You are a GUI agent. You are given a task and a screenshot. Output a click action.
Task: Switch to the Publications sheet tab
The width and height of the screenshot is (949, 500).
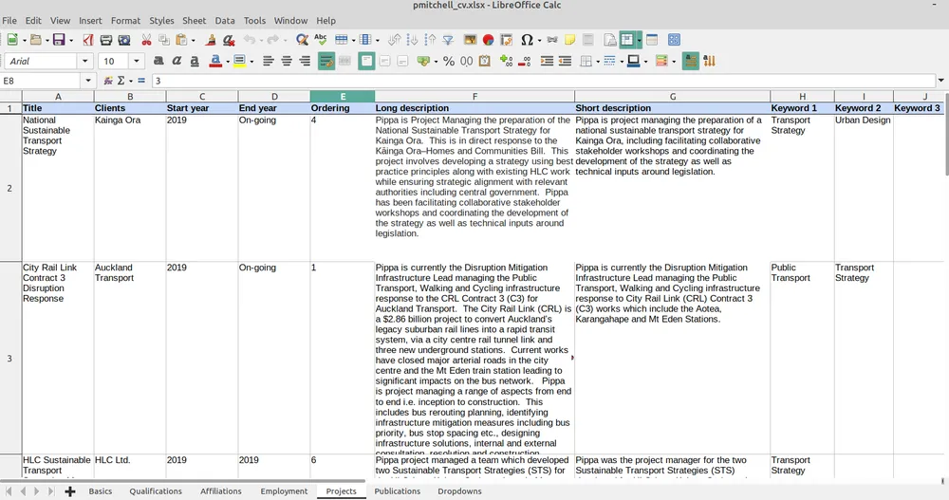(x=397, y=491)
